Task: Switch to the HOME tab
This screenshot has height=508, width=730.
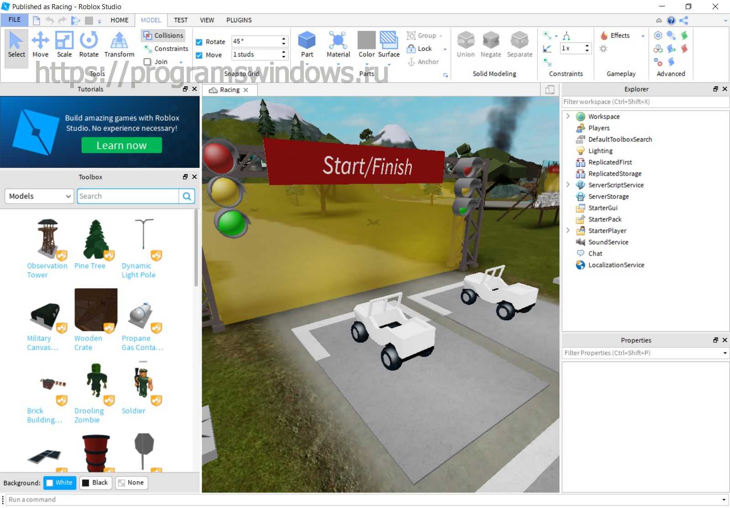Action: [x=120, y=20]
